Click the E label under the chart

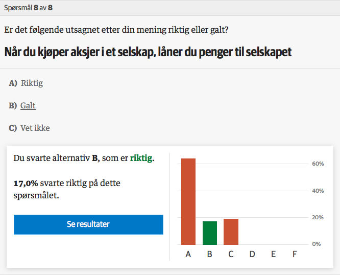[274, 254]
